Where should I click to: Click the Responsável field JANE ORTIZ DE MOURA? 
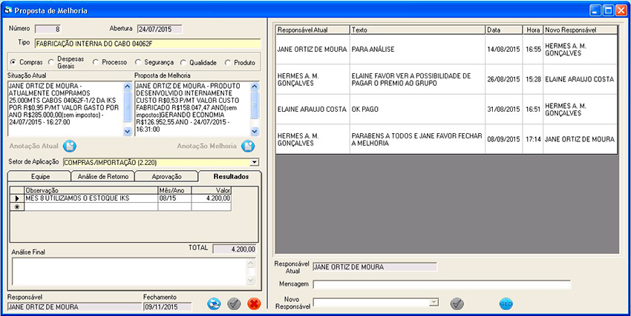pyautogui.click(x=74, y=307)
